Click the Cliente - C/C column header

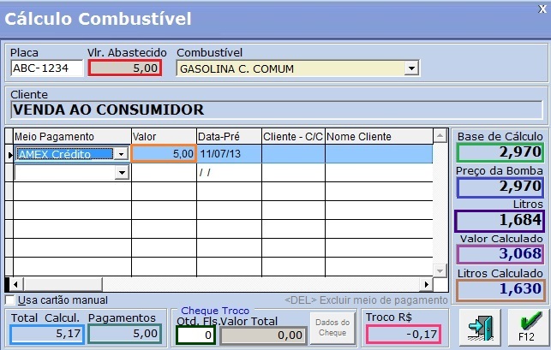tap(293, 137)
